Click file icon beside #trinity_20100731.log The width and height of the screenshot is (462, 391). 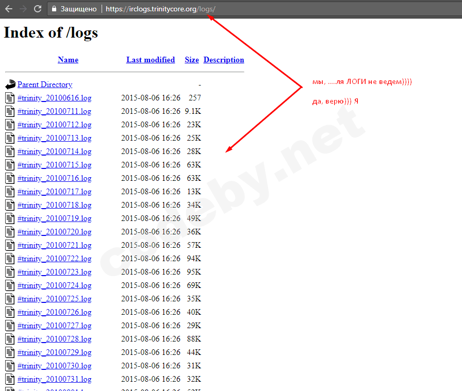pyautogui.click(x=10, y=379)
